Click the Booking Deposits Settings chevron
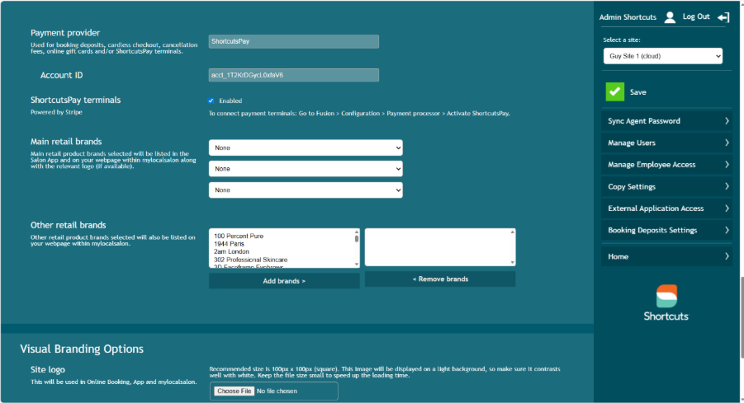The height and width of the screenshot is (403, 744). click(x=727, y=230)
